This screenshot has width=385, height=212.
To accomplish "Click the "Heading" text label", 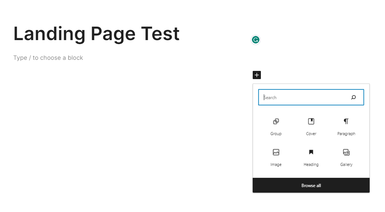I will 311,164.
